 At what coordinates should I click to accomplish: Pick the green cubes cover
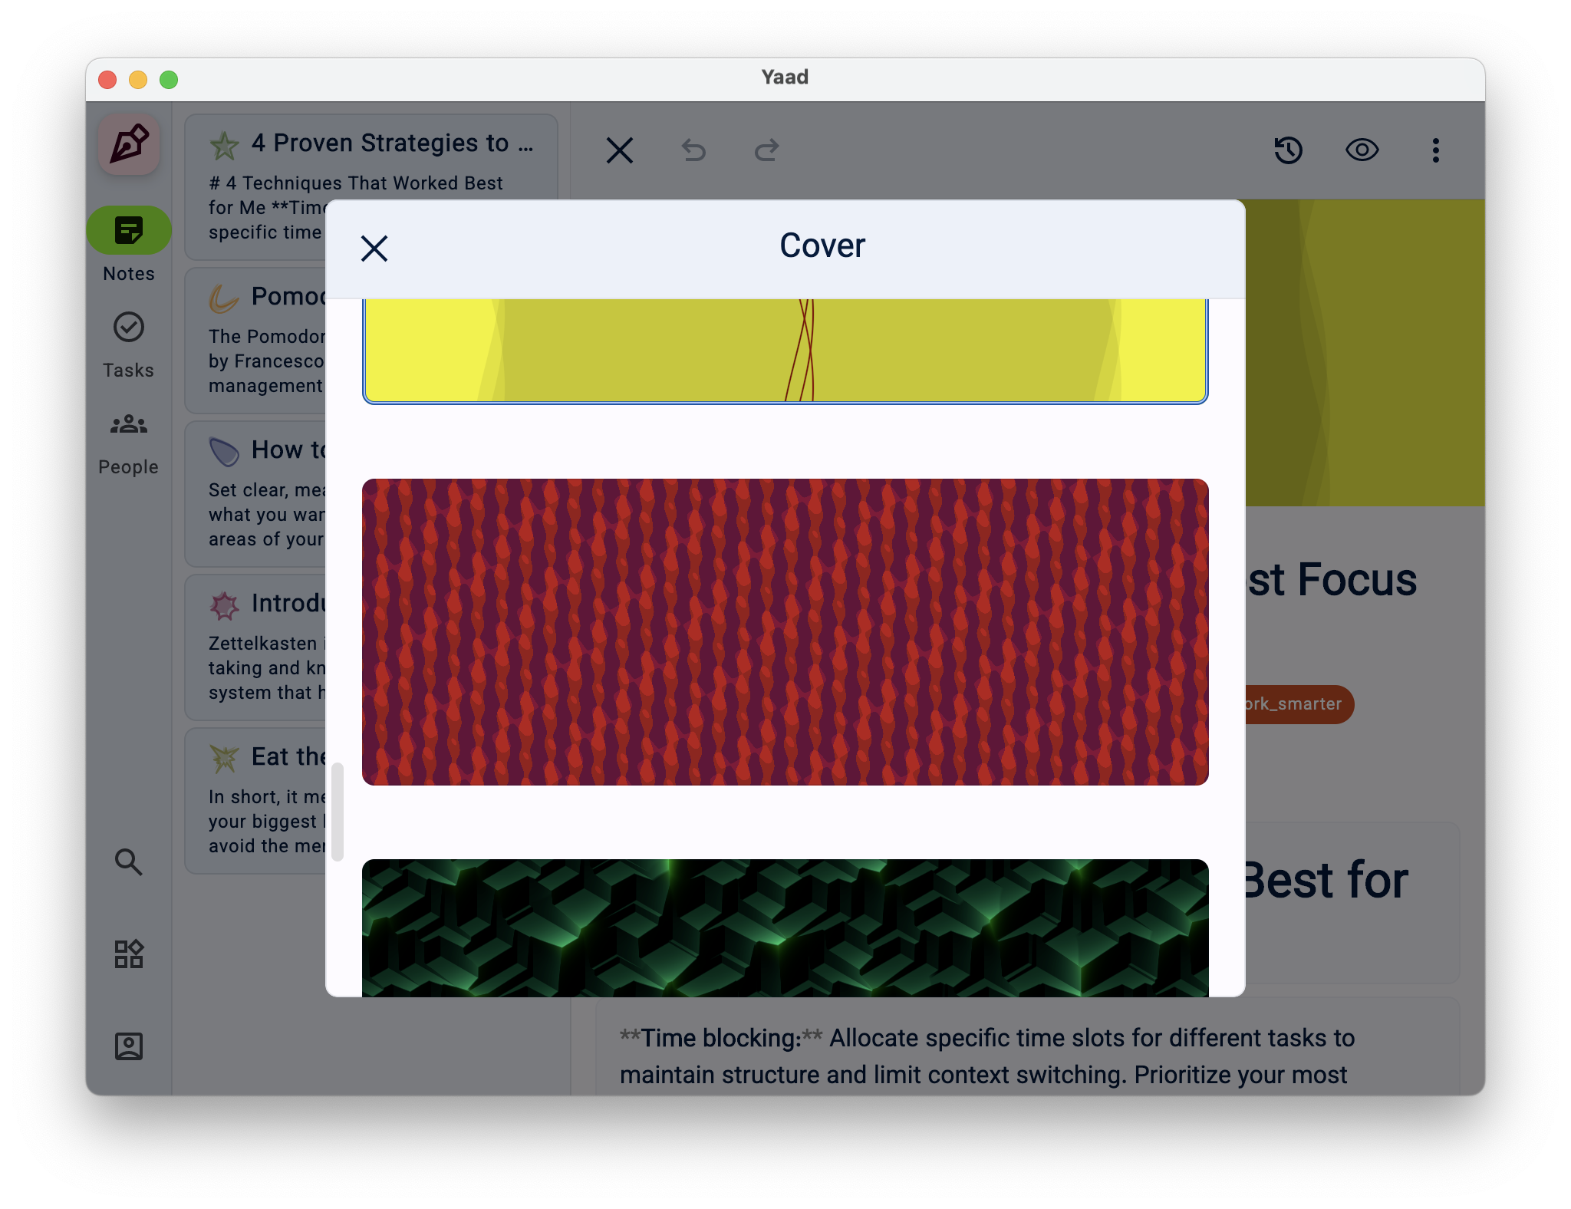click(785, 927)
